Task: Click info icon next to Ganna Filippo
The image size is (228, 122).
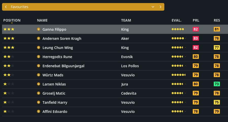Action: pos(39,29)
